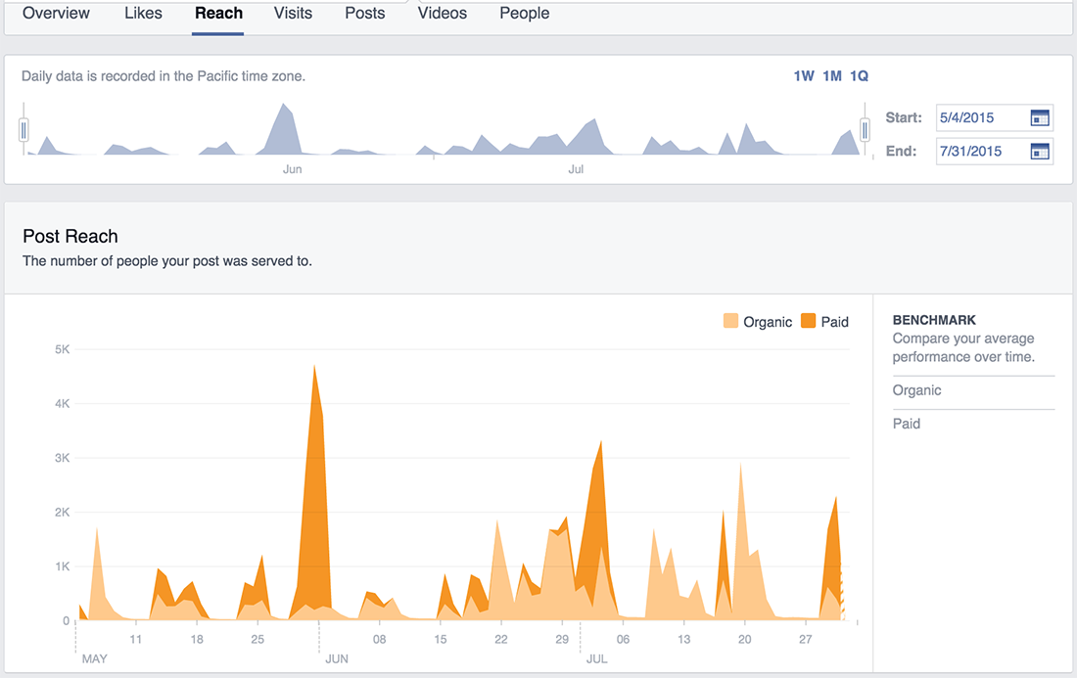Click the End: label

pos(901,151)
